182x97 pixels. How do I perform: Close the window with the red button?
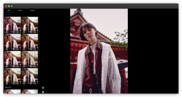tap(6, 6)
